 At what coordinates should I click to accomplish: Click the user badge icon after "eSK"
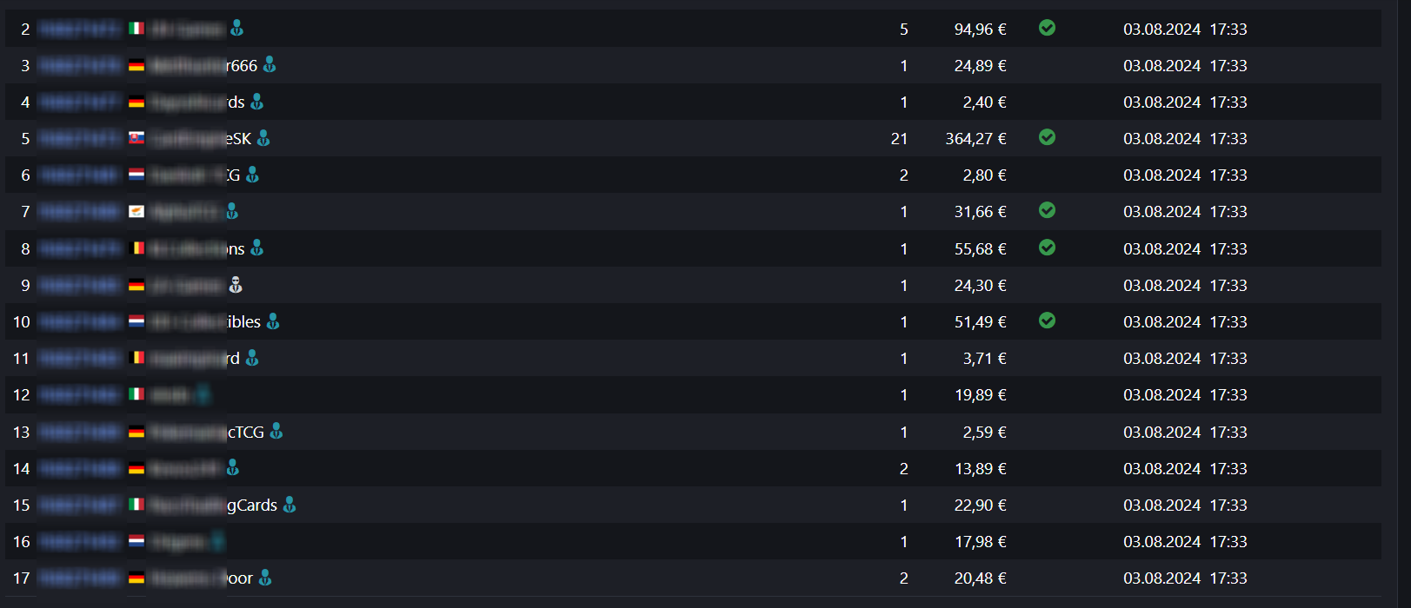(263, 138)
